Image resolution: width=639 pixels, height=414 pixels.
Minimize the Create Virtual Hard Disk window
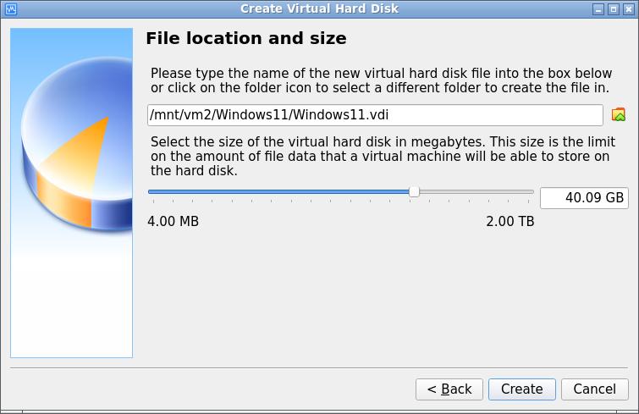598,8
